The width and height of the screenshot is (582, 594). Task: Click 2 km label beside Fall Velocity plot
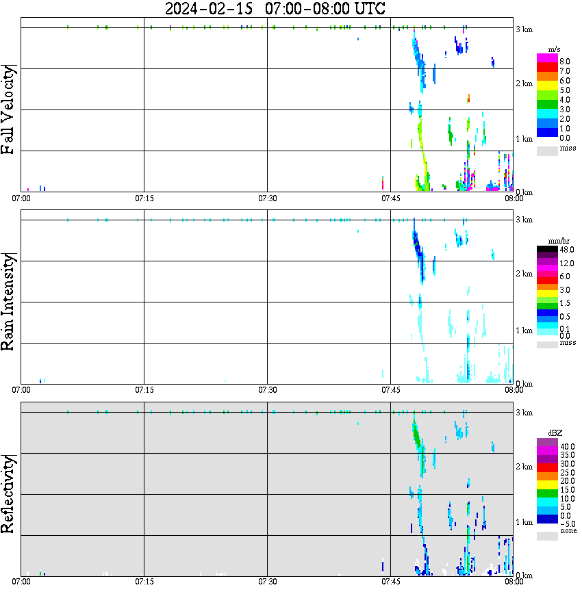524,83
